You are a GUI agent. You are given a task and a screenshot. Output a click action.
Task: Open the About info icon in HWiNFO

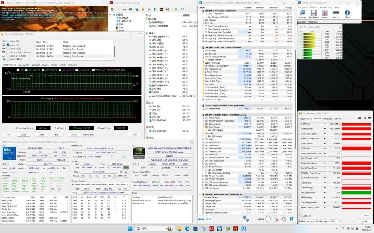347,14
